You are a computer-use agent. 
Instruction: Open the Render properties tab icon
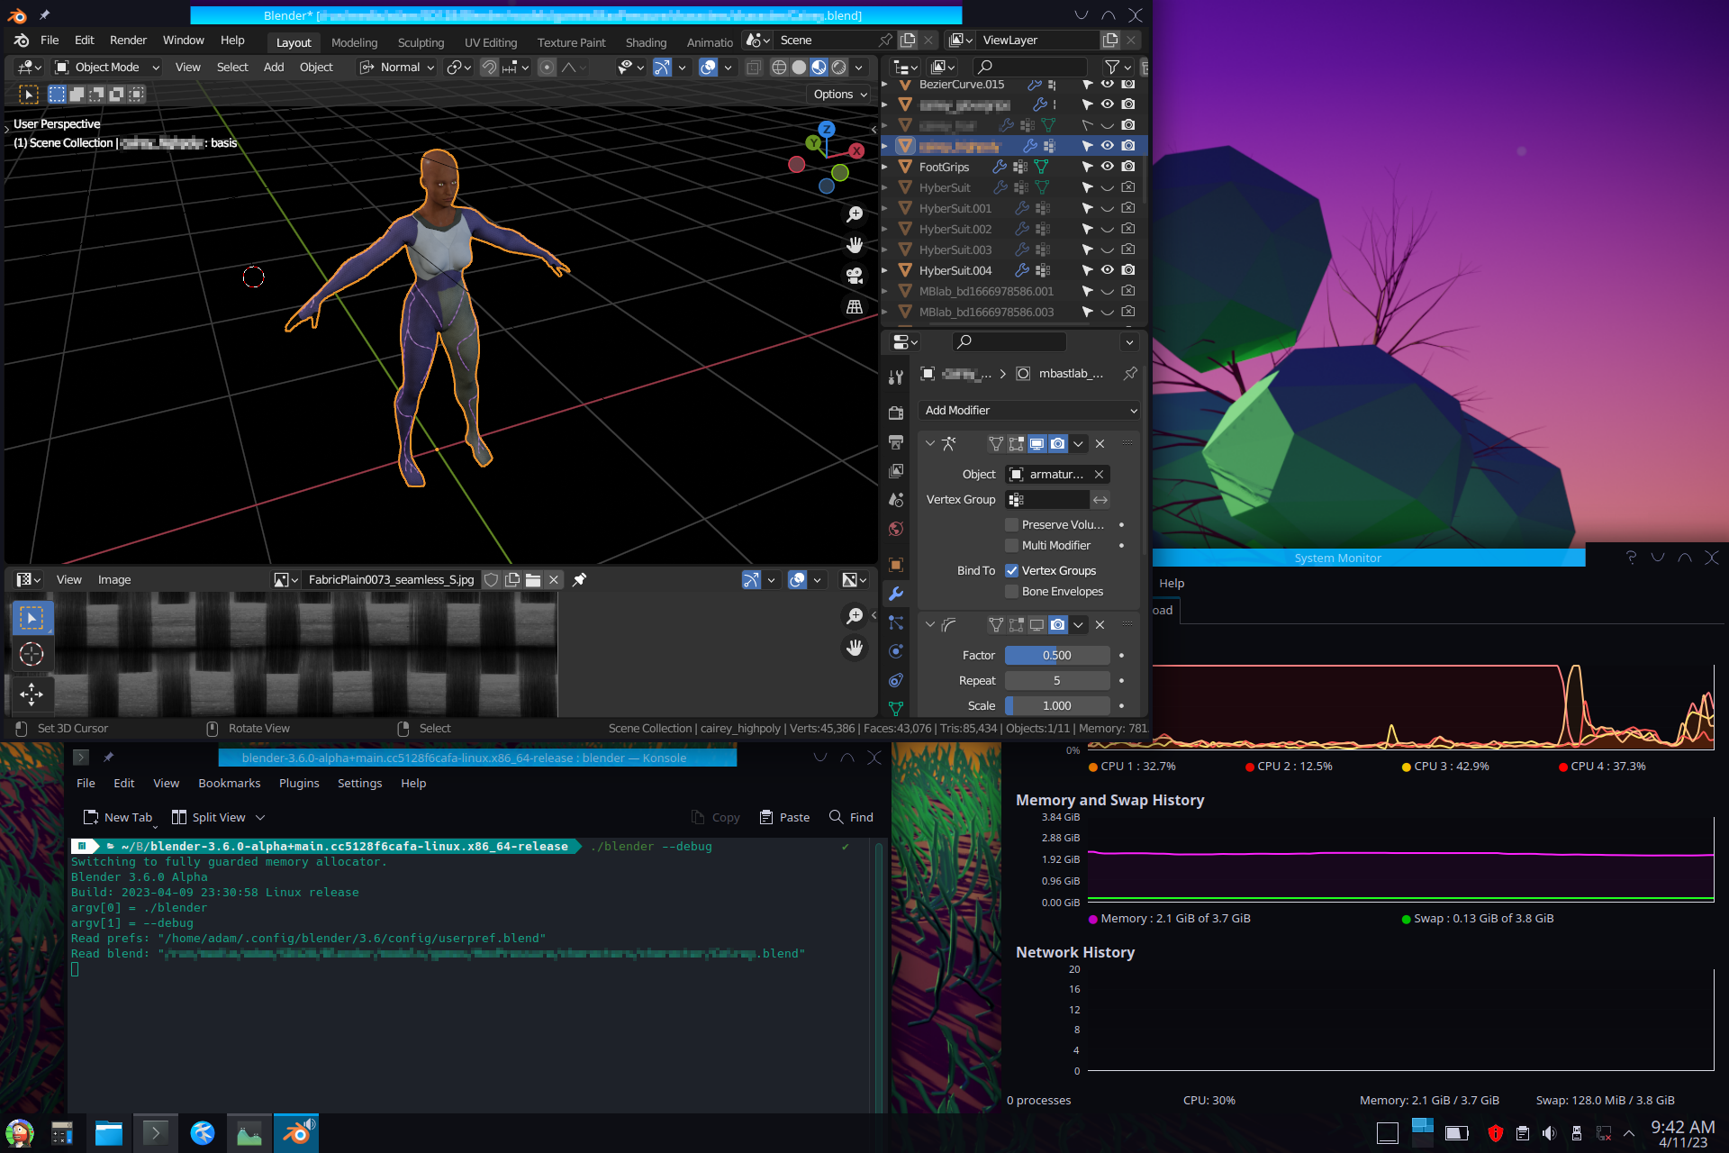(896, 413)
